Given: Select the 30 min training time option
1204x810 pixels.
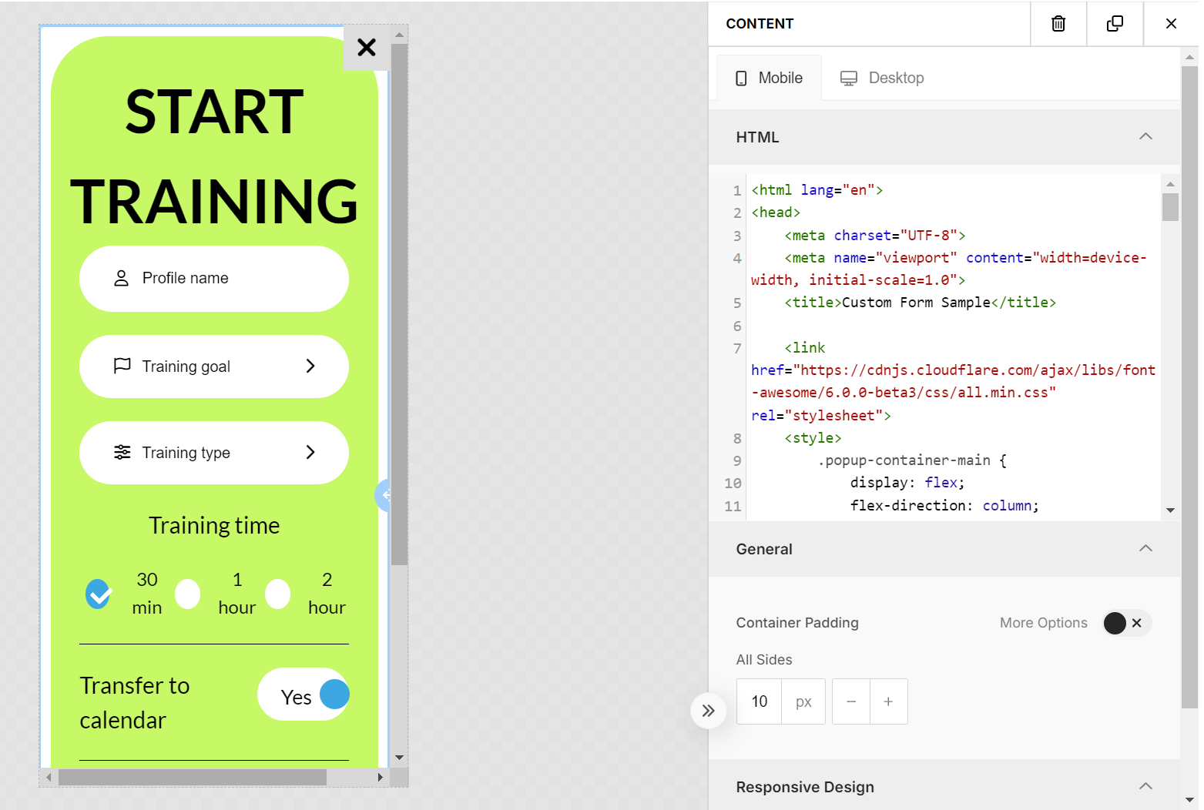Looking at the screenshot, I should [99, 594].
